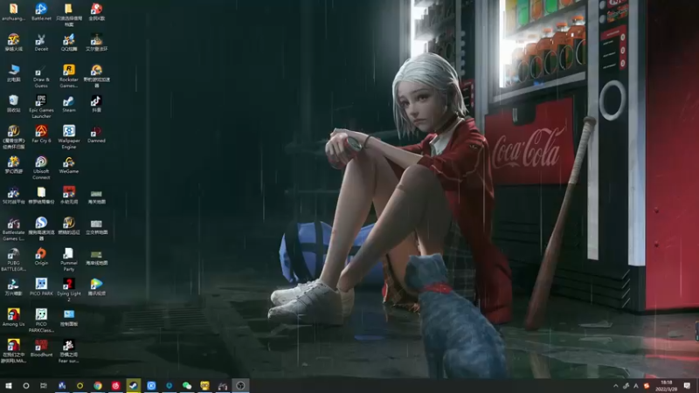
Task: Open Wallpaper Engine desktop icon
Action: [x=69, y=137]
